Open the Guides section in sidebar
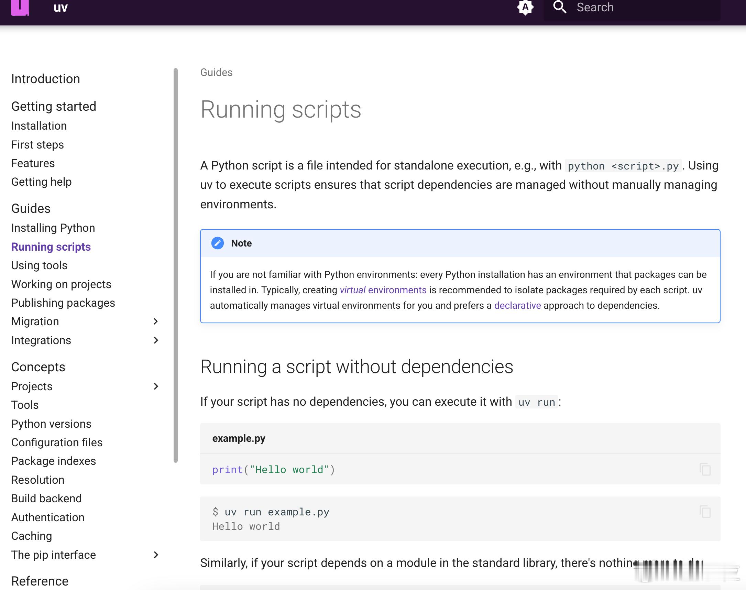Viewport: 746px width, 590px height. pyautogui.click(x=31, y=209)
